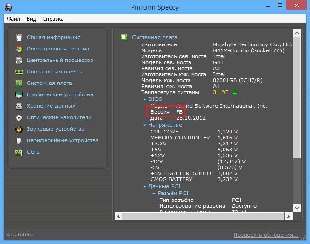Open the Справка menu
Viewport: 310px width, 244px height.
point(53,19)
